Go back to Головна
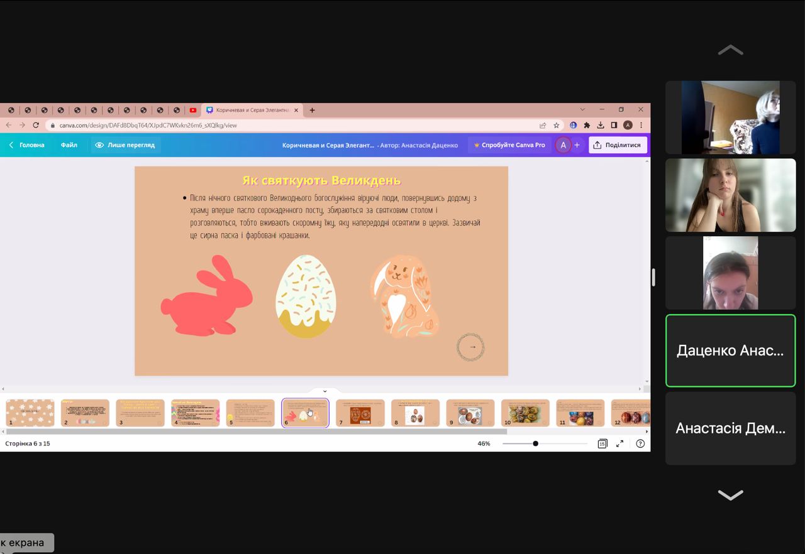Image resolution: width=805 pixels, height=554 pixels. click(x=26, y=145)
